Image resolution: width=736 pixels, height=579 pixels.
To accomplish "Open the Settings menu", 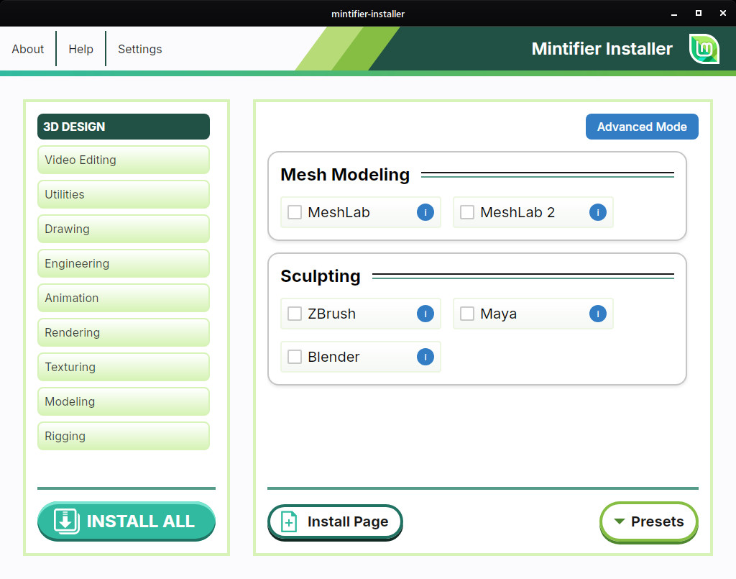I will point(140,49).
